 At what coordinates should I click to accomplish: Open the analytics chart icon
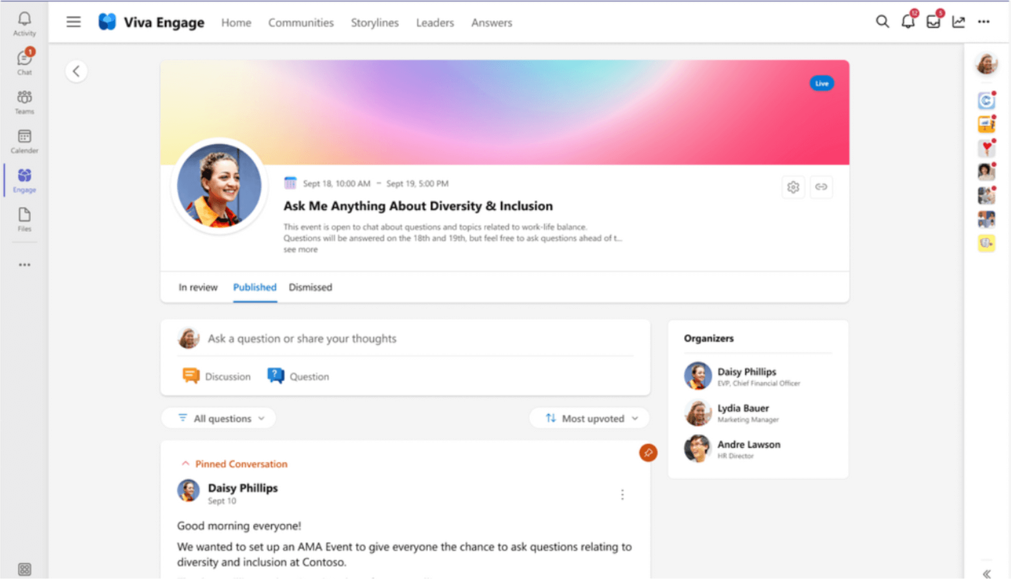click(x=959, y=22)
